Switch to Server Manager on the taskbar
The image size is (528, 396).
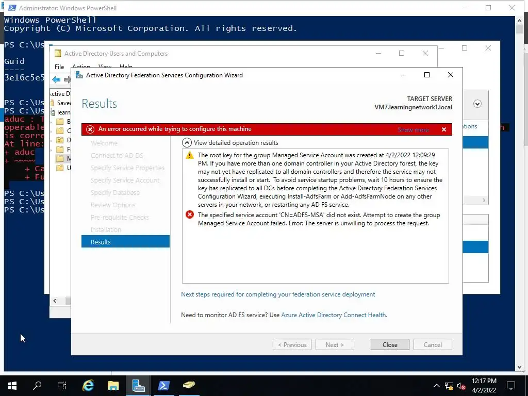pos(138,386)
